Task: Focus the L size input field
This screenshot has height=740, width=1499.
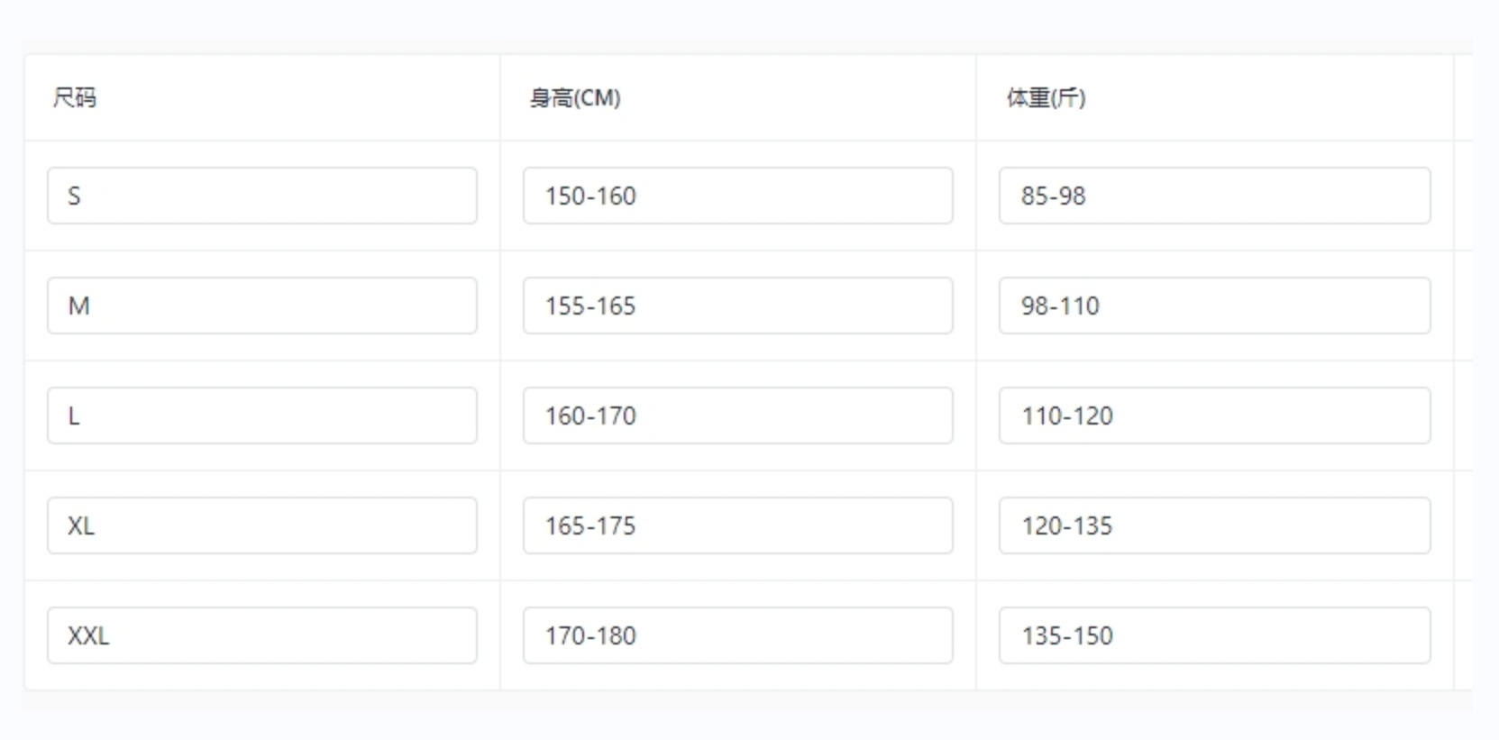Action: tap(261, 416)
